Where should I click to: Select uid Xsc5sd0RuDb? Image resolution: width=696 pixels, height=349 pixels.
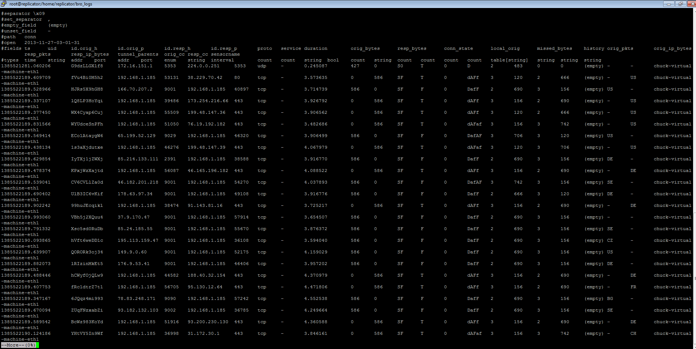click(x=87, y=229)
